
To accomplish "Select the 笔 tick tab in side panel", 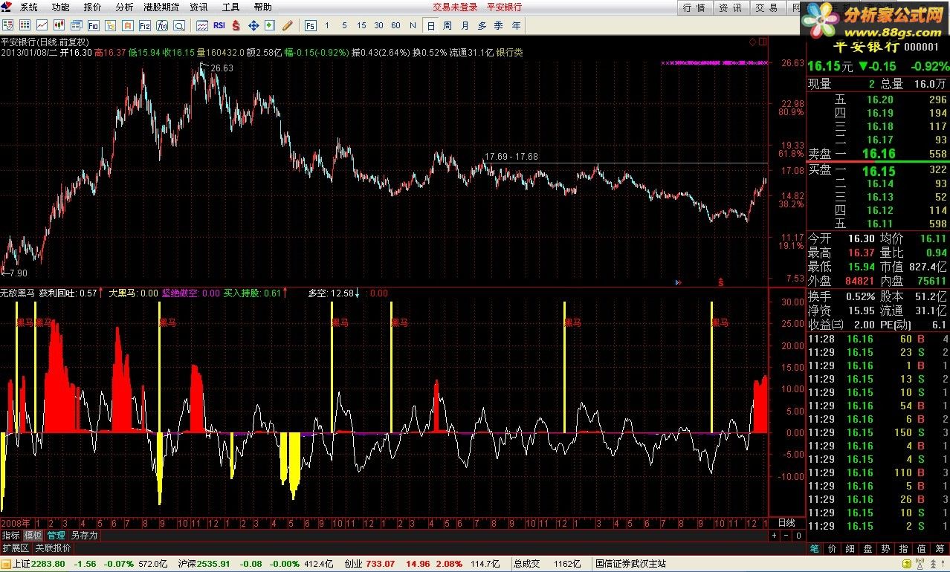I will [x=815, y=549].
